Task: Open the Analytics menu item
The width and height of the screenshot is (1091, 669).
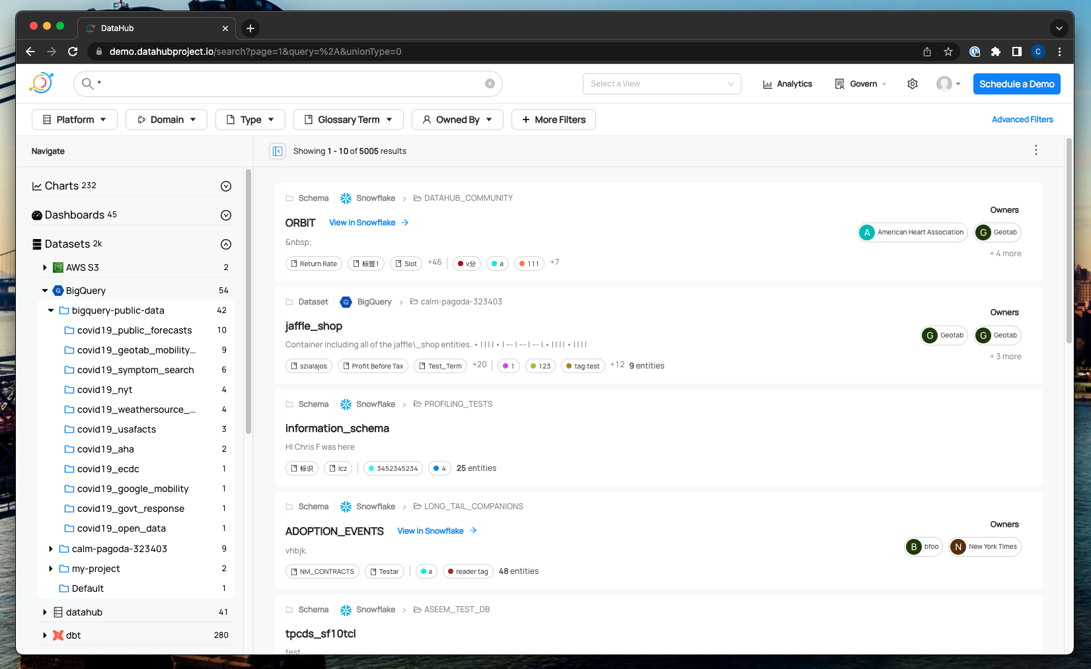Action: [x=787, y=84]
